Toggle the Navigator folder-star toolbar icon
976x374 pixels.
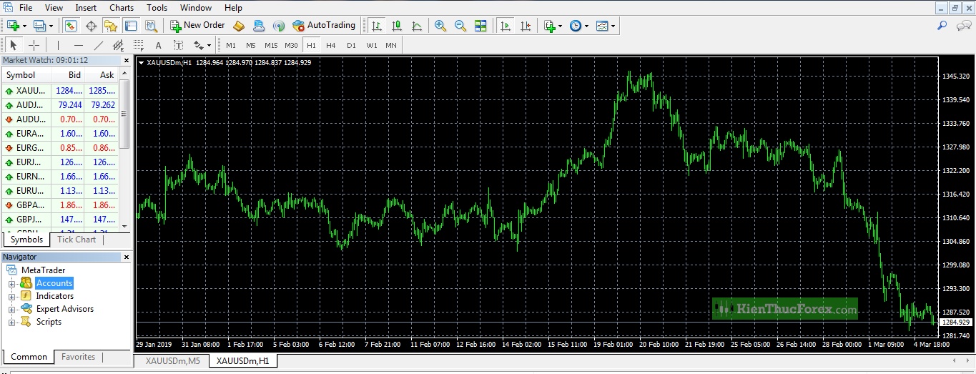(x=110, y=26)
